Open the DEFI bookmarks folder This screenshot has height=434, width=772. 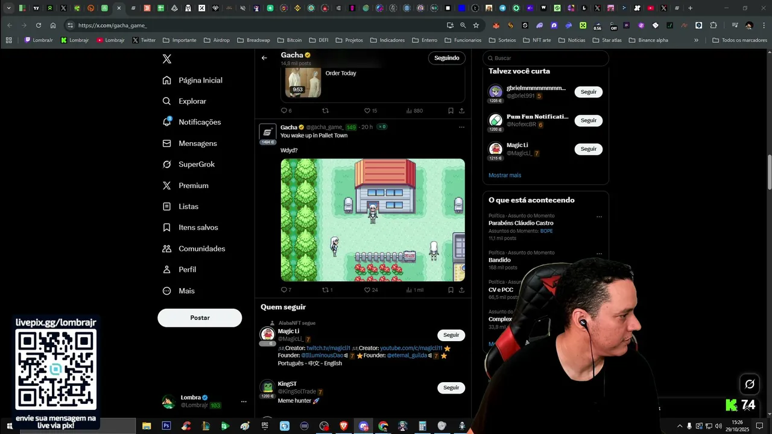[x=318, y=40]
